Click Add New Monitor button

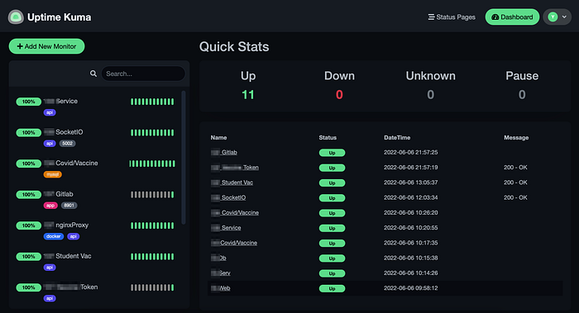(x=46, y=46)
